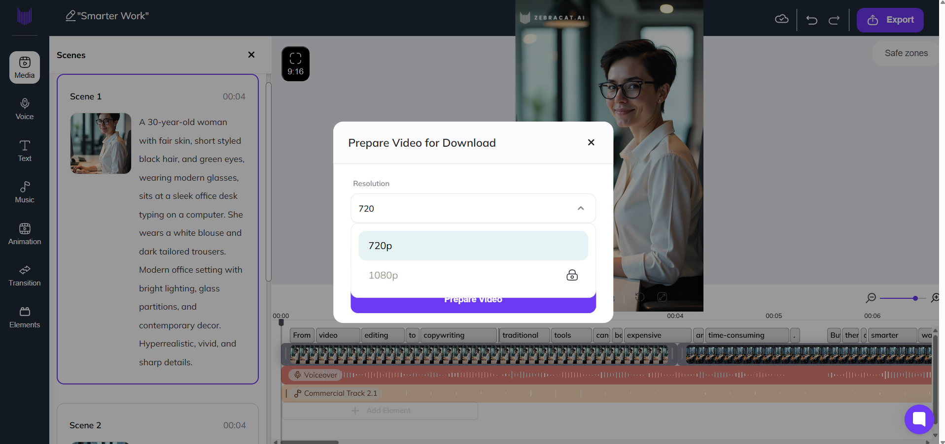Change the 9:16 aspect ratio

click(295, 64)
